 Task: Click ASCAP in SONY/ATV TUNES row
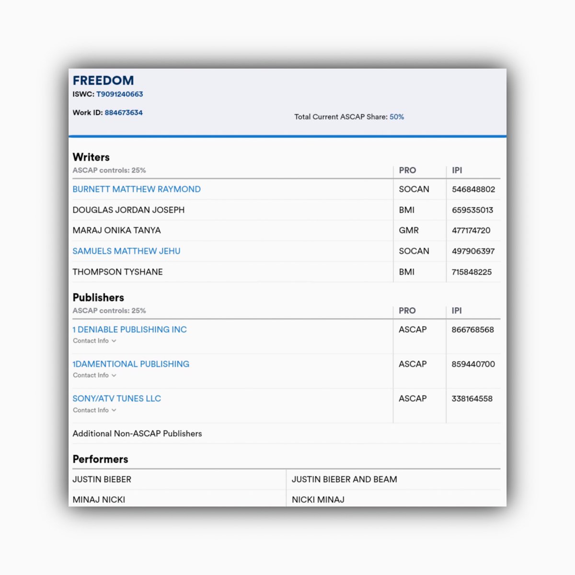coord(413,399)
